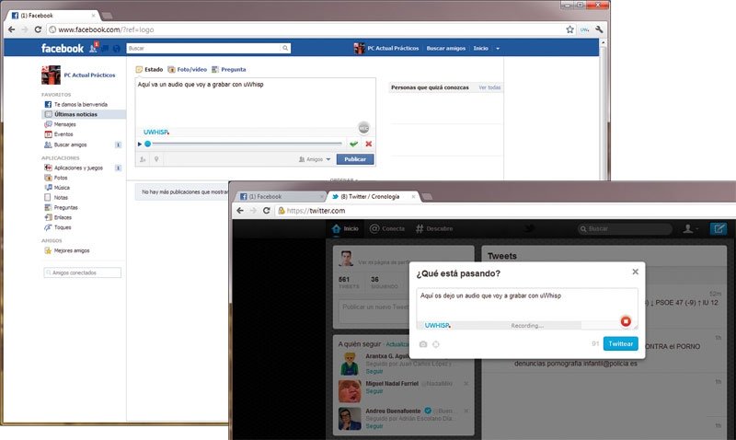The image size is (736, 440).
Task: Open Inicio in the Twitter navigation bar
Action: tap(345, 228)
